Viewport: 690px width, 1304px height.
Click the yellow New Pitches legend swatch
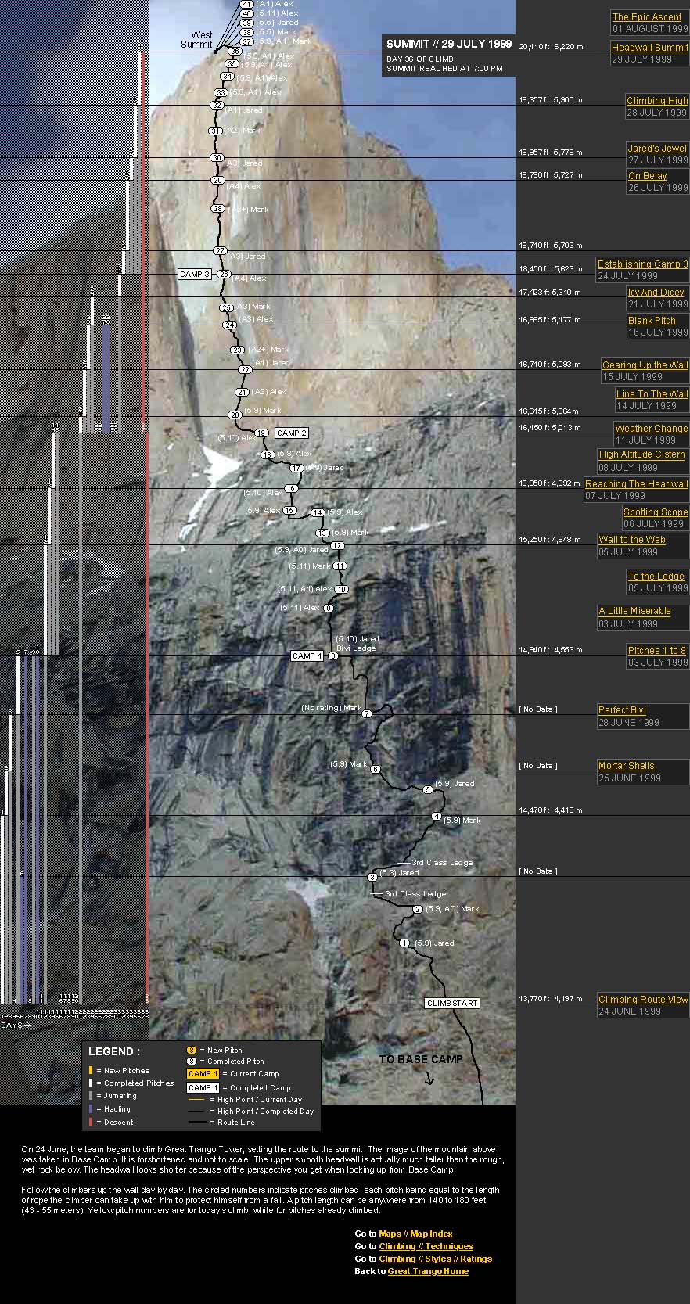pos(91,1070)
